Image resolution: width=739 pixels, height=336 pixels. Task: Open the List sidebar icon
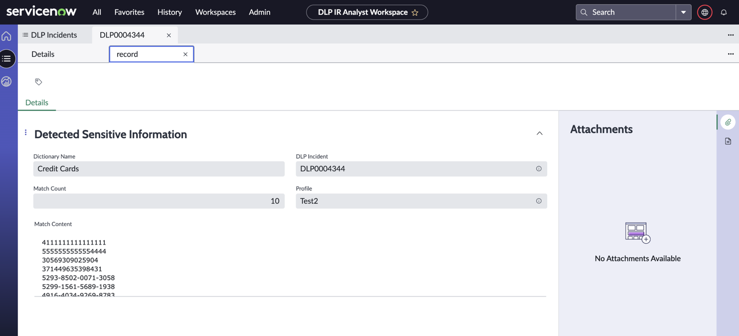pyautogui.click(x=7, y=59)
